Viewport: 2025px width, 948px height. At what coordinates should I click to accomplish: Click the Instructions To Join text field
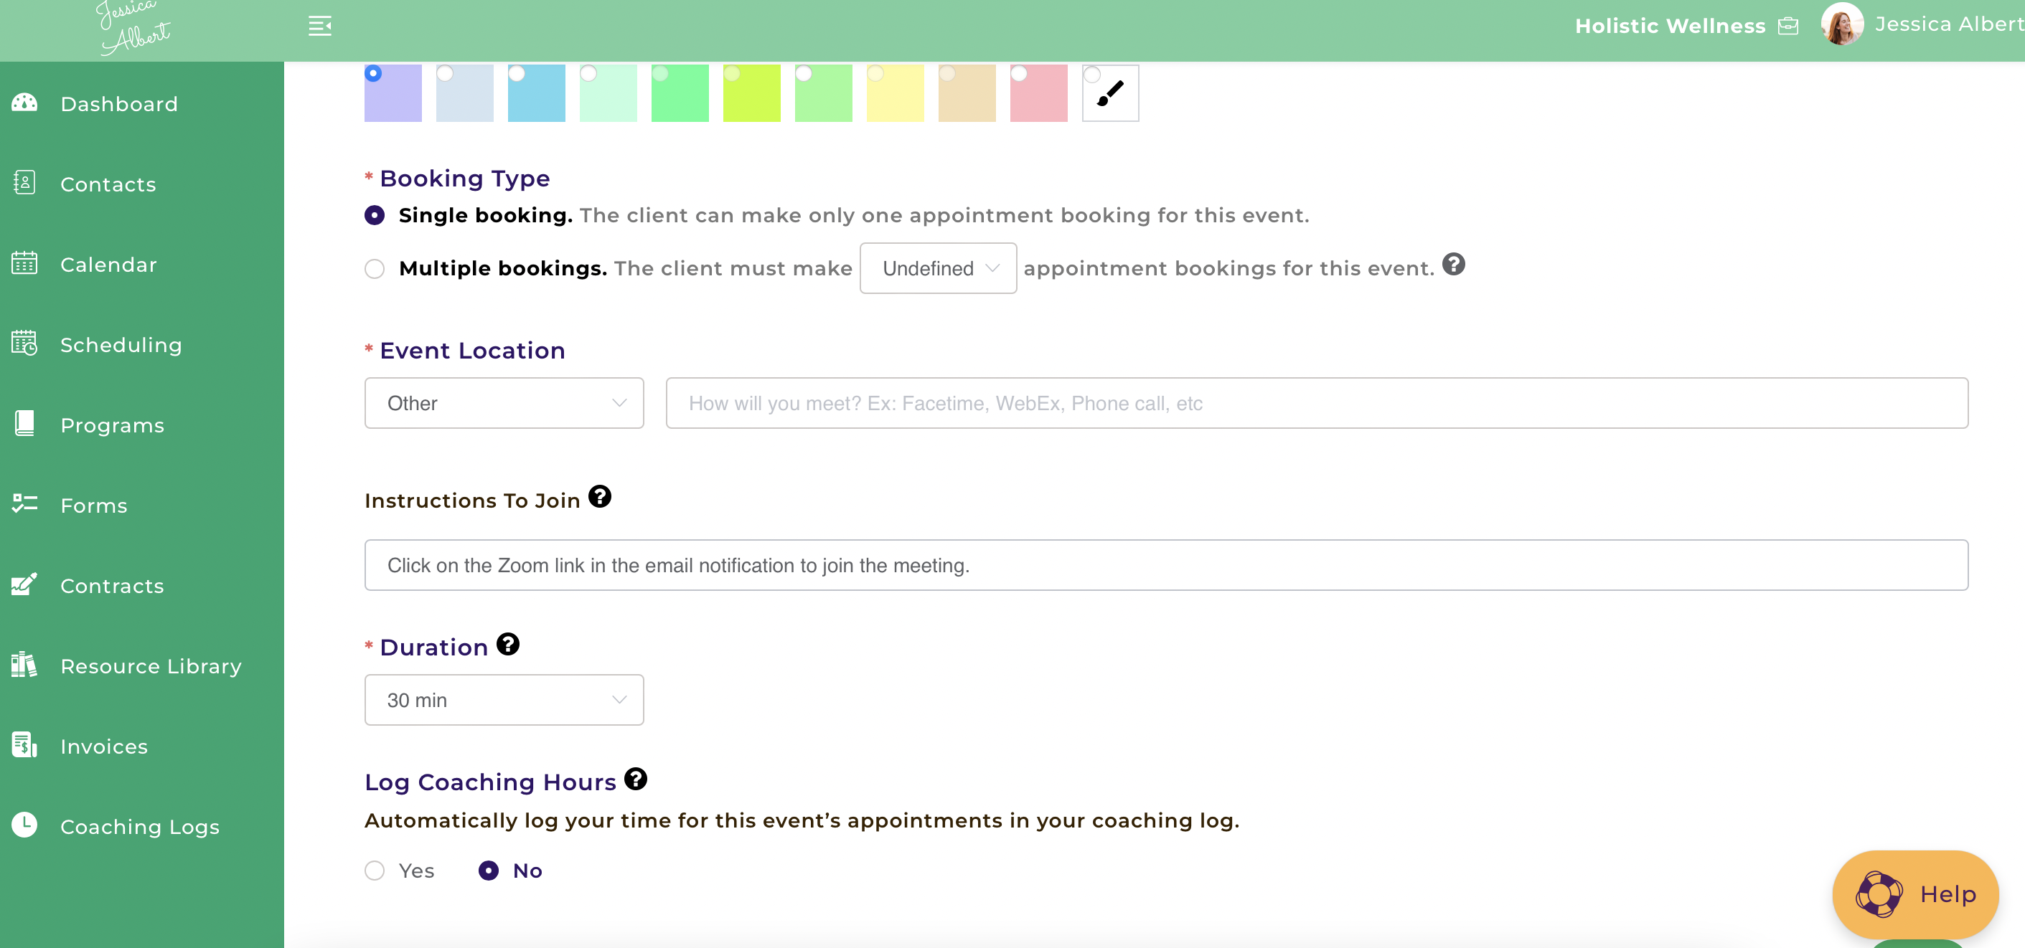point(1166,565)
